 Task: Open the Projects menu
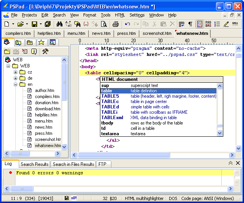(x=29, y=15)
